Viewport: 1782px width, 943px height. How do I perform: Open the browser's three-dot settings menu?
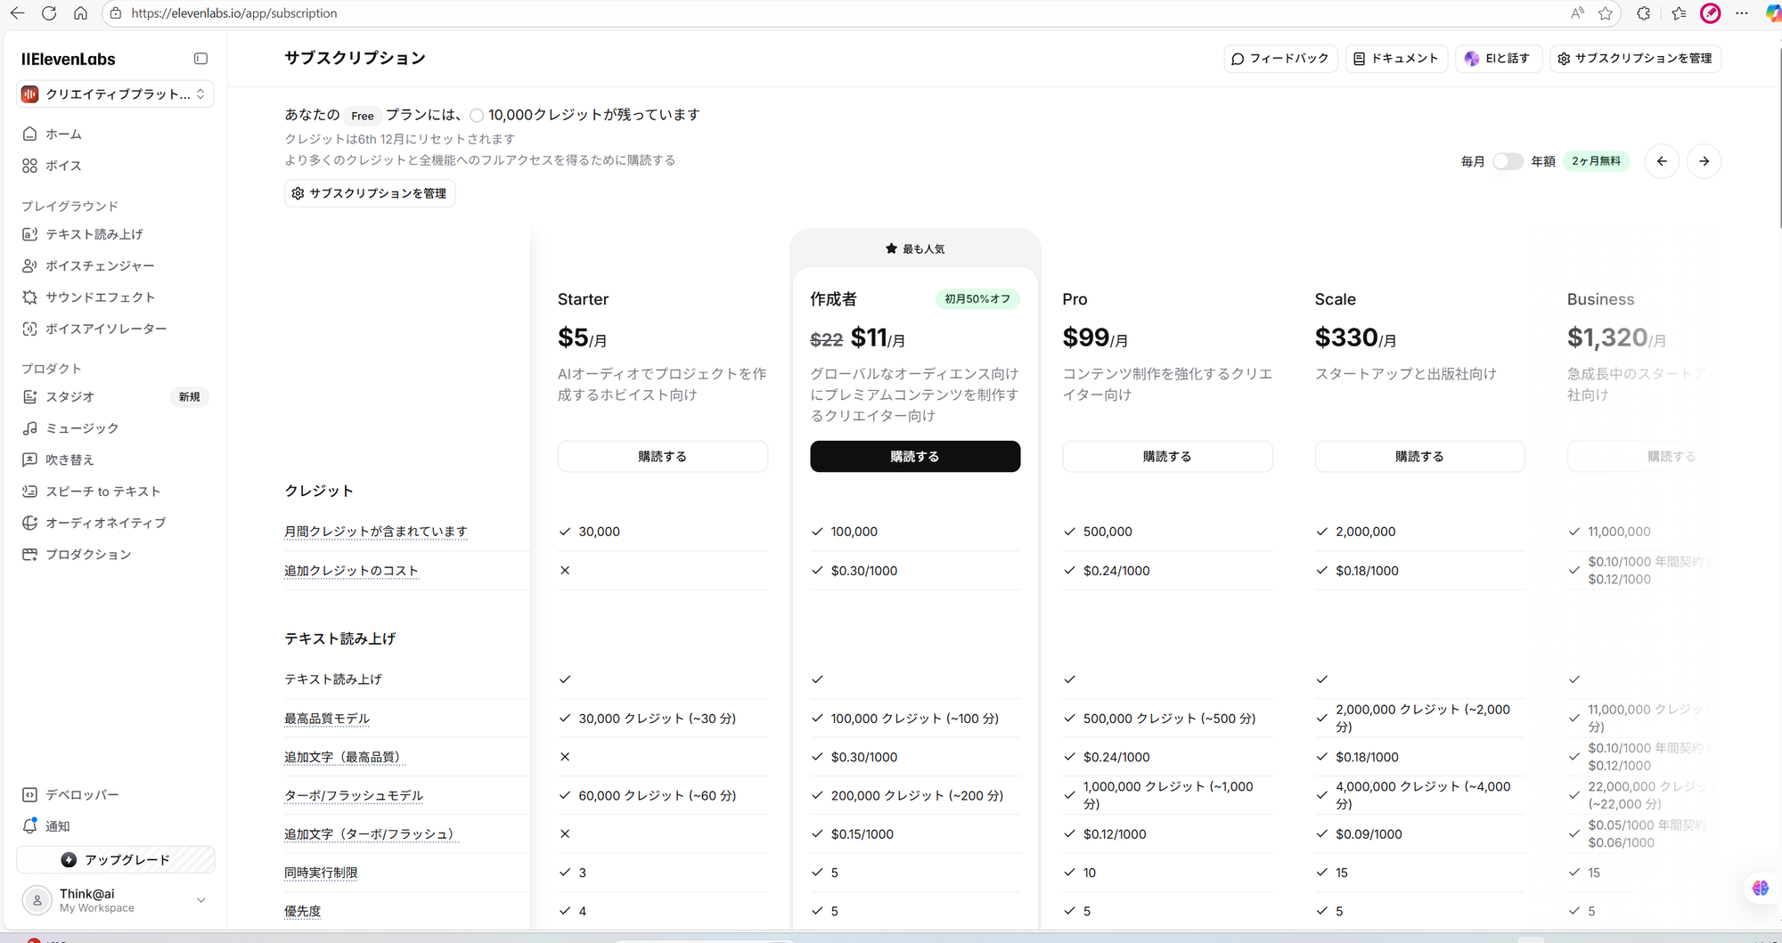tap(1742, 13)
